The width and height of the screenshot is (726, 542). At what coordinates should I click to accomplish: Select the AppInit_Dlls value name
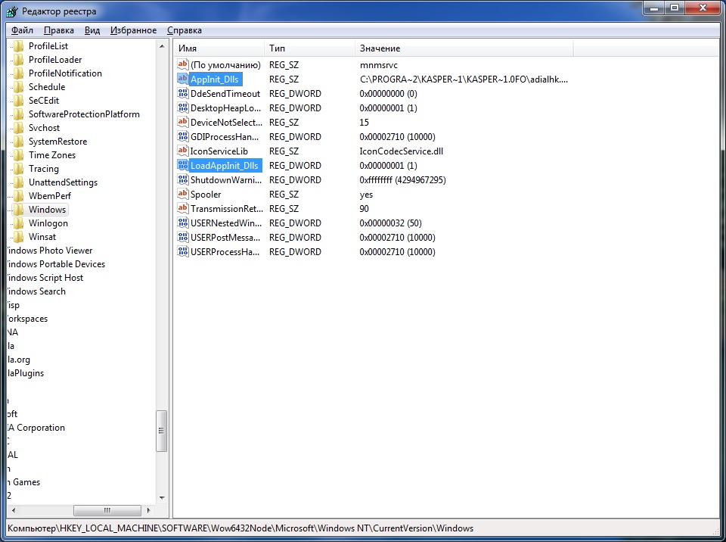pos(215,79)
